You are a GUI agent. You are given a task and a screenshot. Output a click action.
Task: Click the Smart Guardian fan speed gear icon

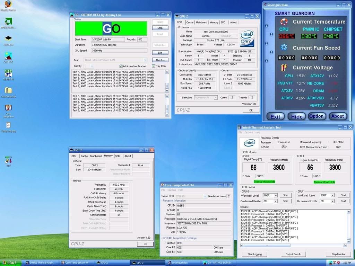(284, 47)
